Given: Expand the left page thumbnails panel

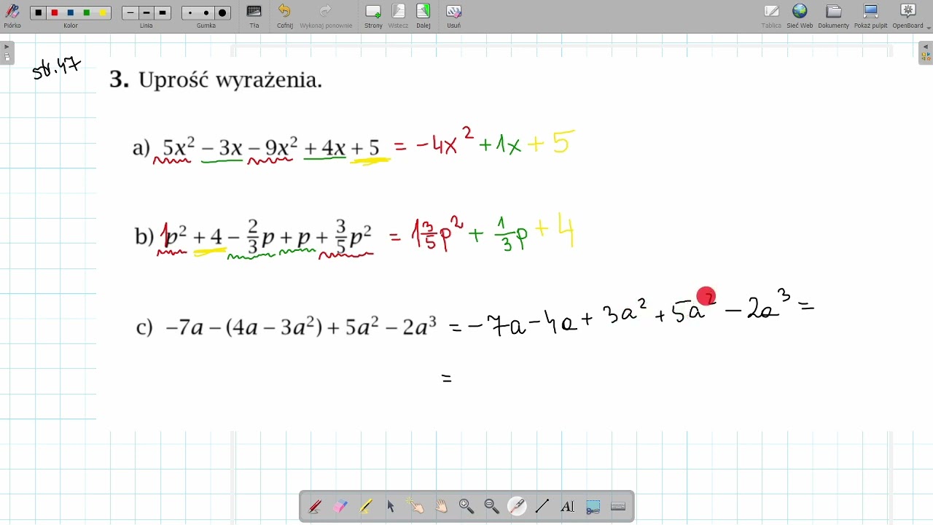Looking at the screenshot, I should point(7,52).
